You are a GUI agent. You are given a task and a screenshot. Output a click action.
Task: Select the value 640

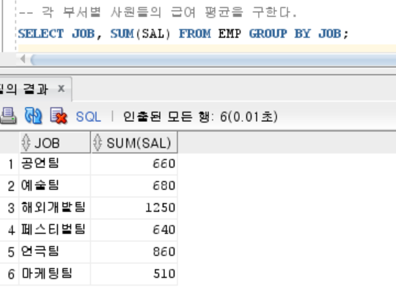click(134, 230)
